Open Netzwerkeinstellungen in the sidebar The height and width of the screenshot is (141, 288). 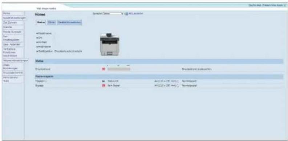pos(15,60)
